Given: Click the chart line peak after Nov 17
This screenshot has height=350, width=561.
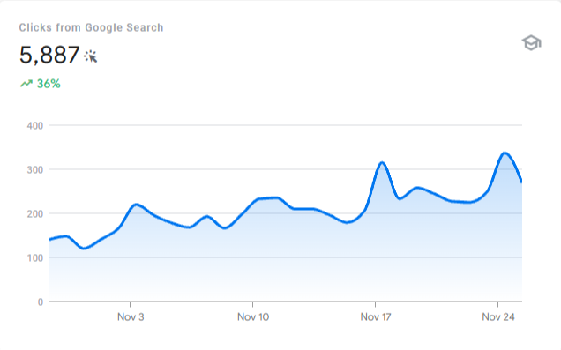Looking at the screenshot, I should click(383, 163).
